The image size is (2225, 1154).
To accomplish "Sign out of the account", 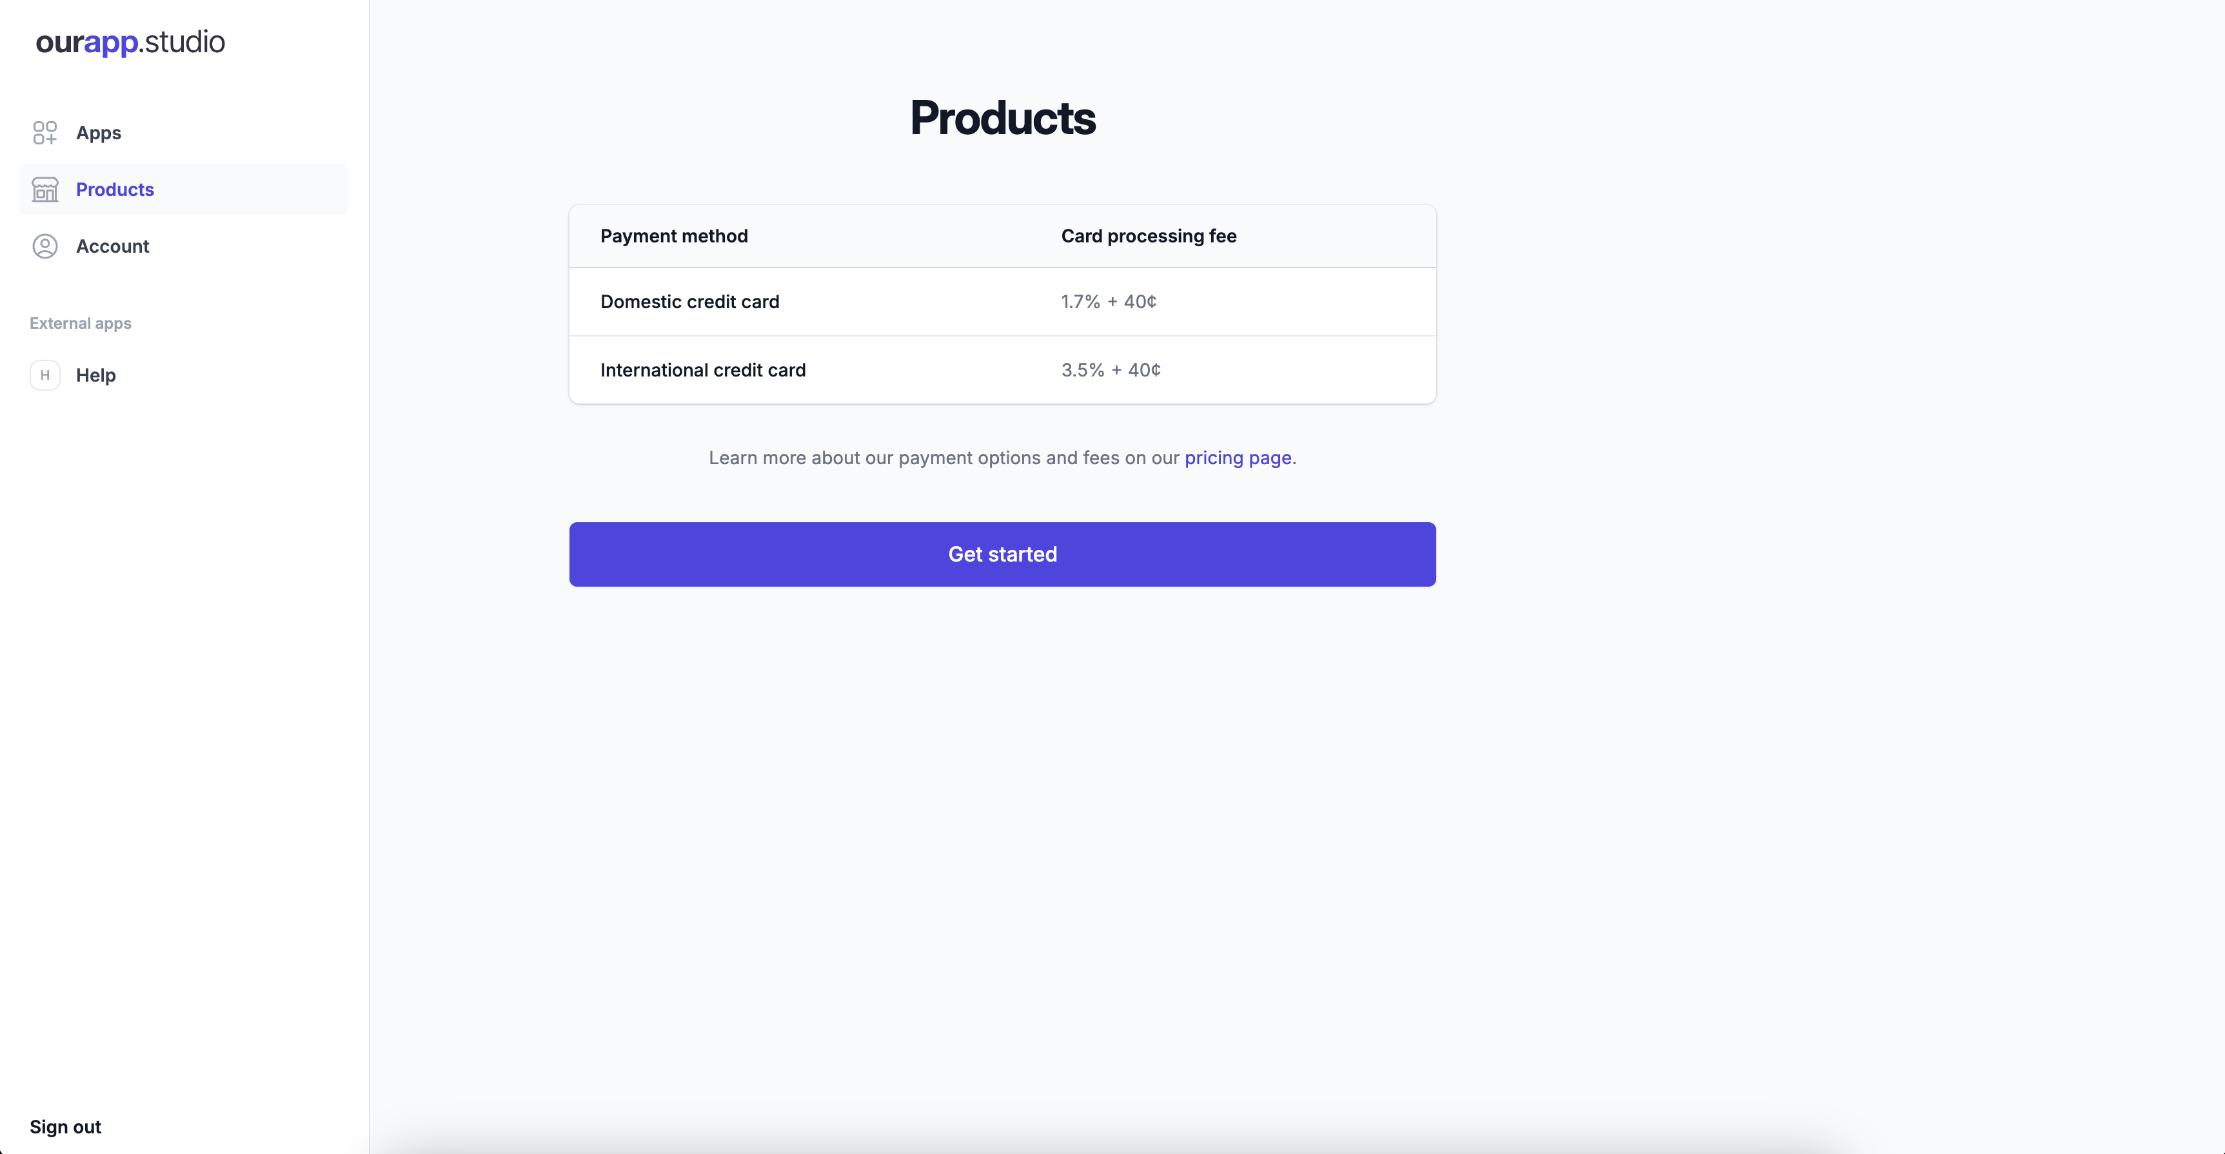I will coord(66,1127).
